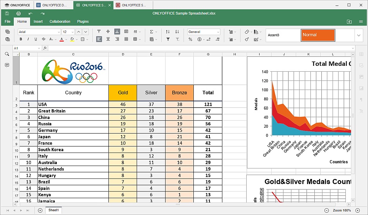Image resolution: width=368 pixels, height=215 pixels.
Task: Open the font color dropdown arrow
Action: (66, 40)
